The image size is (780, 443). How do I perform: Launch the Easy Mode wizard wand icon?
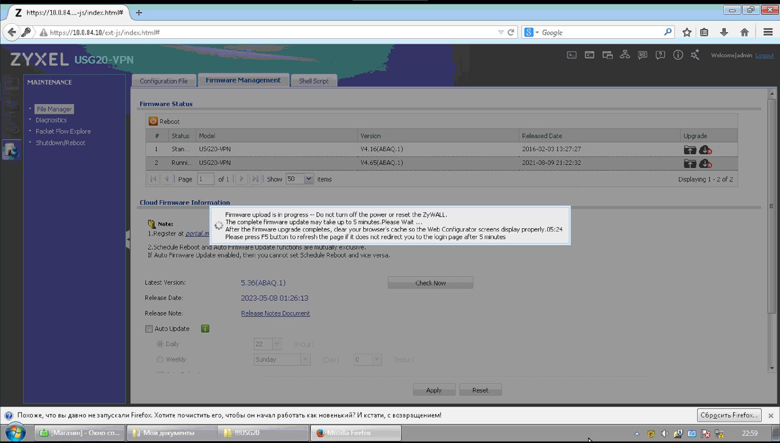pos(695,55)
